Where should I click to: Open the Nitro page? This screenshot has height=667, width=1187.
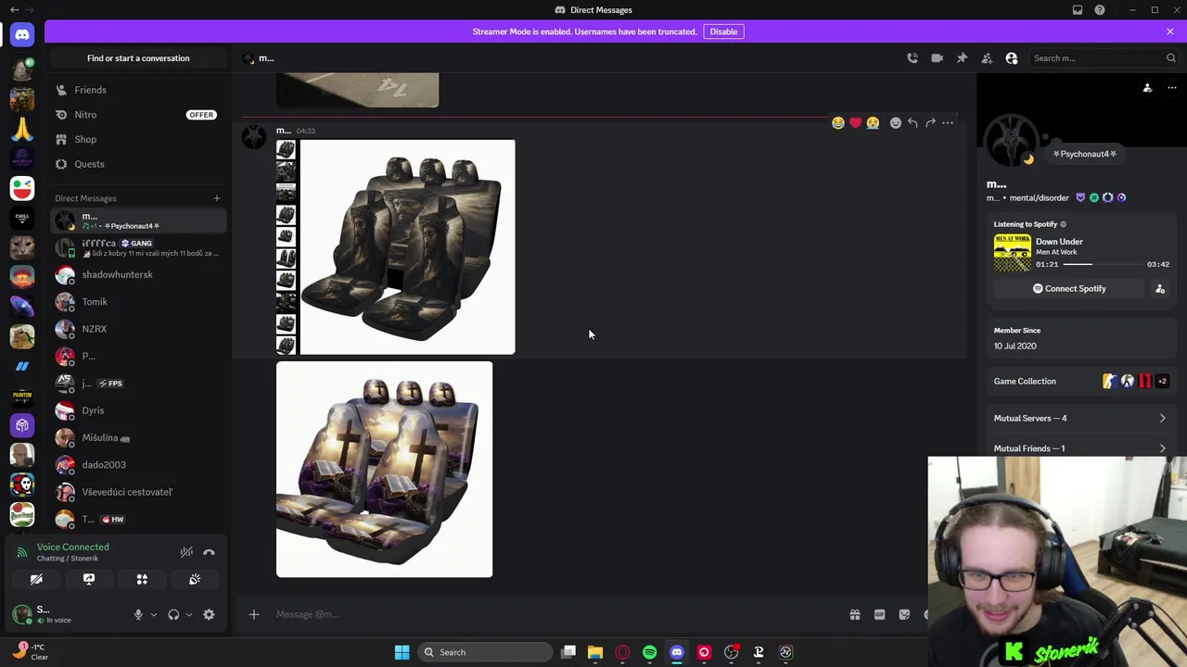tap(138, 115)
